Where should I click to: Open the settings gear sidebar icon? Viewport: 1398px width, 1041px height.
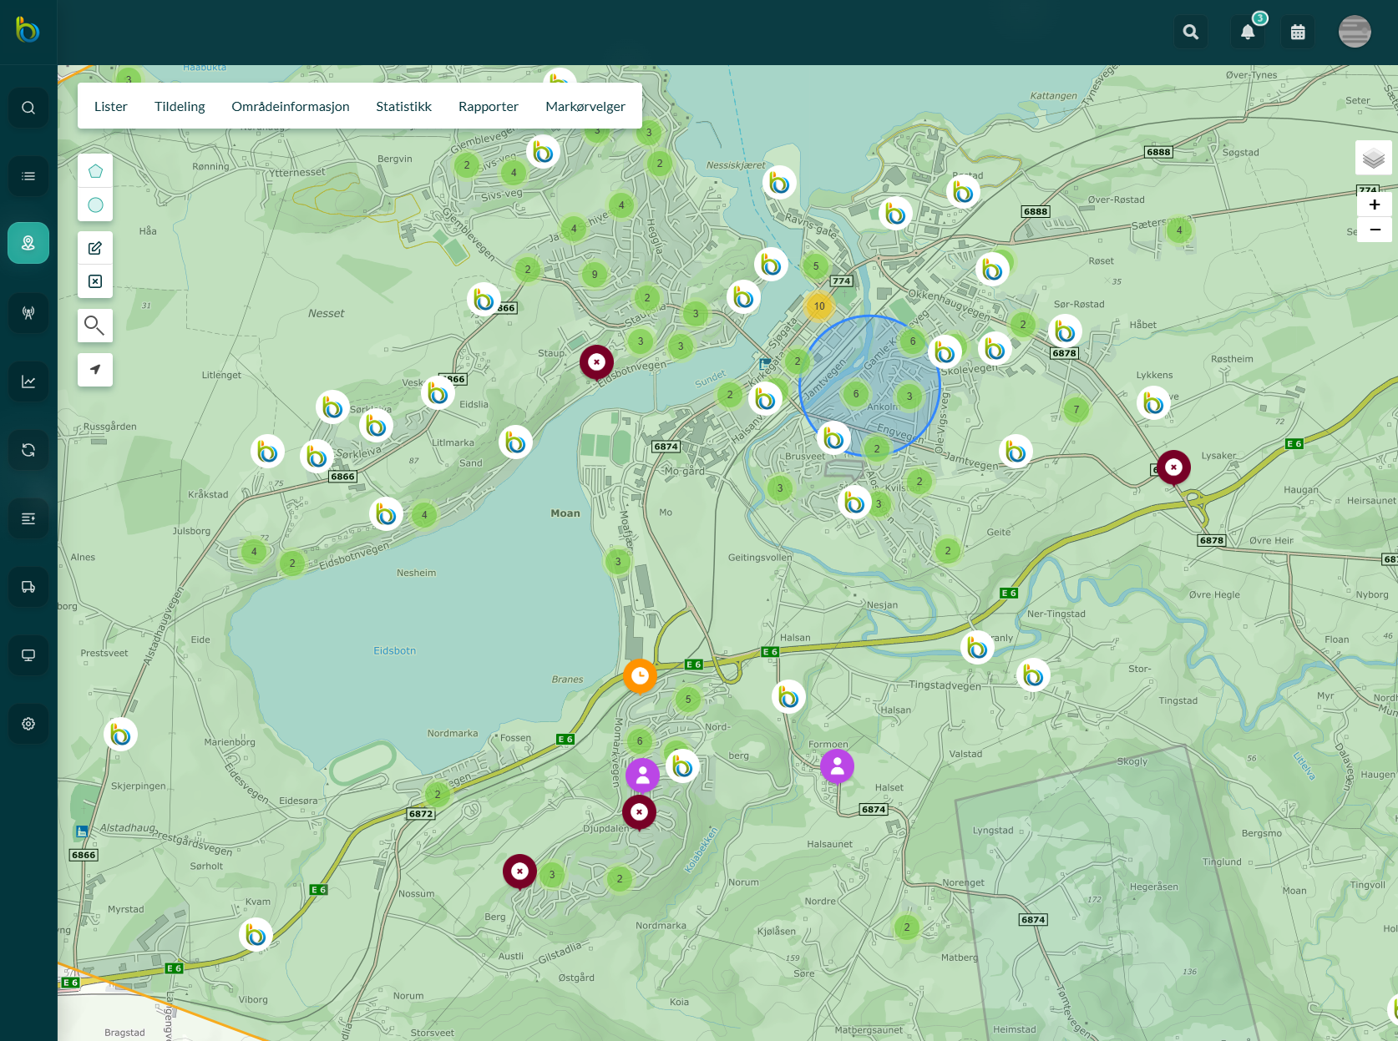[x=28, y=724]
